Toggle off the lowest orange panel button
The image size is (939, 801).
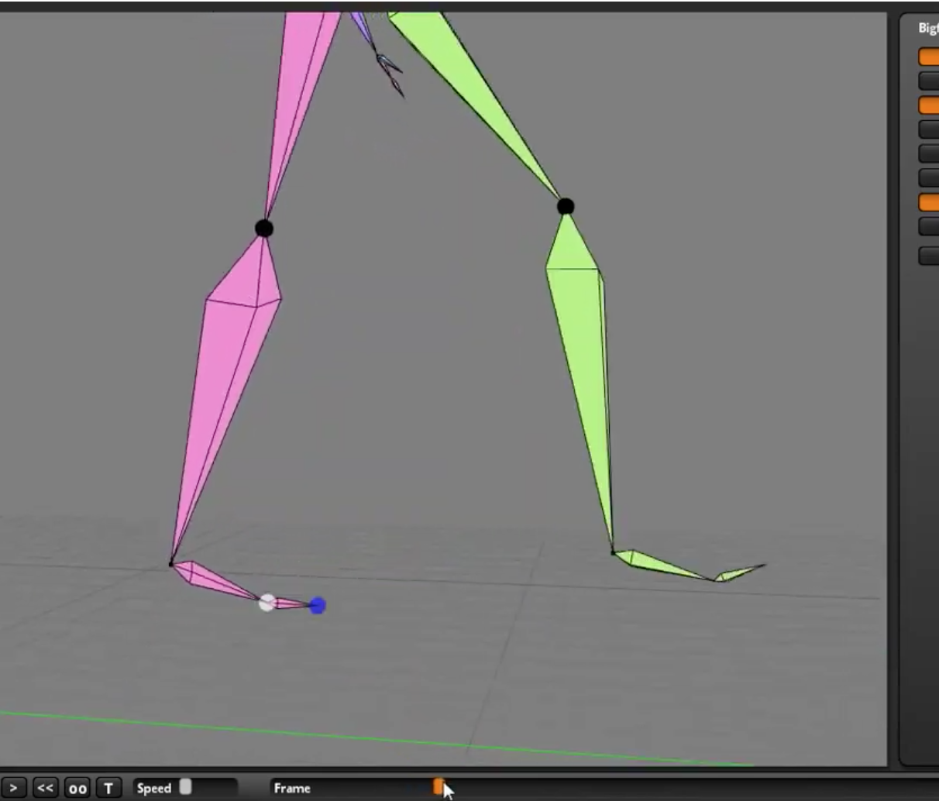coord(929,202)
